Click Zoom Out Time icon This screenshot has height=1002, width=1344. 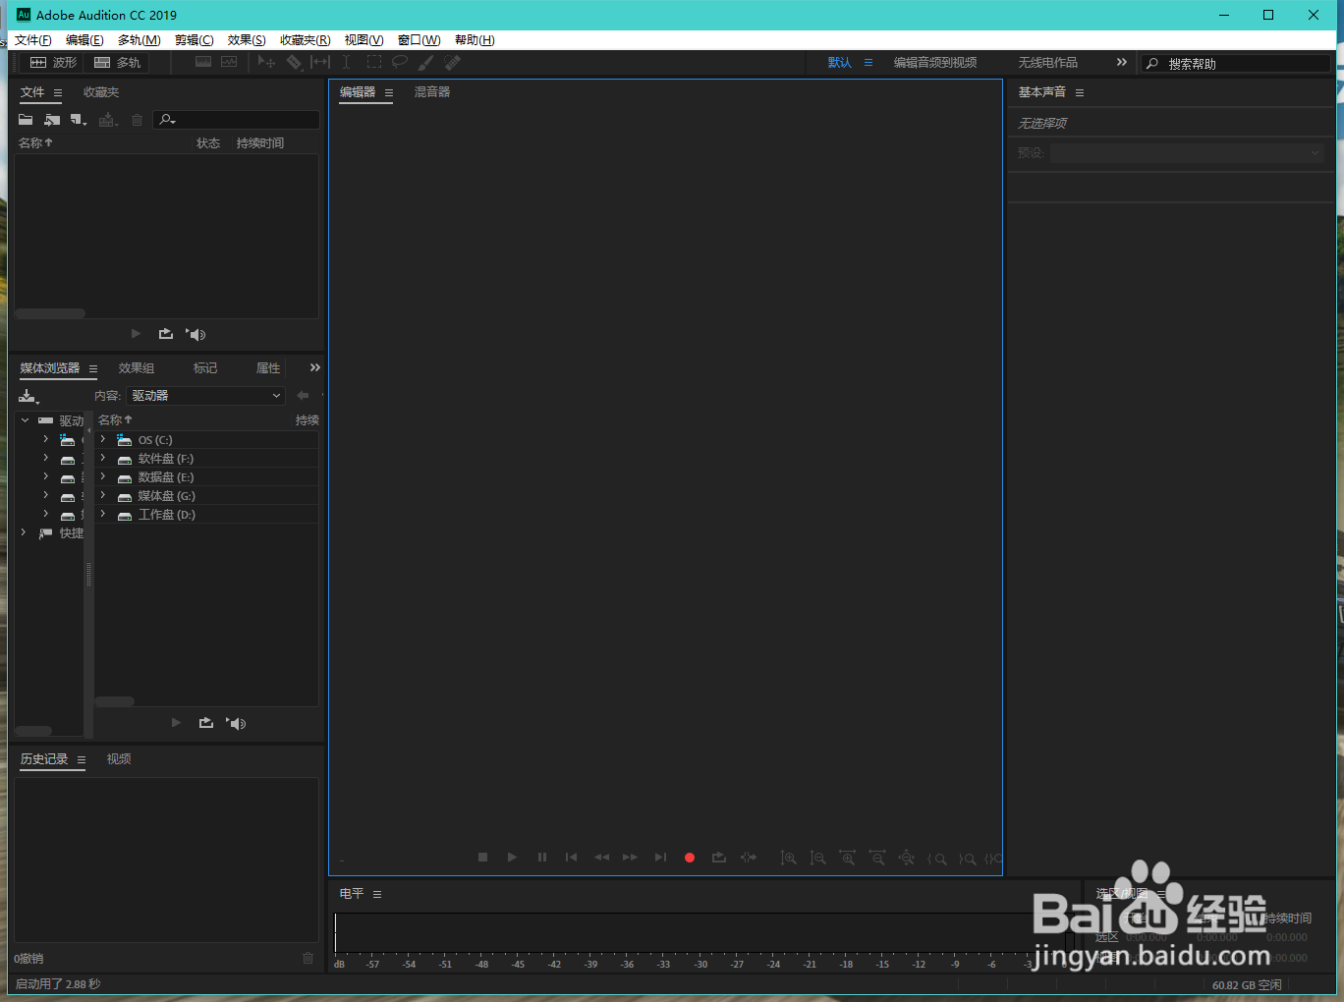click(x=876, y=859)
